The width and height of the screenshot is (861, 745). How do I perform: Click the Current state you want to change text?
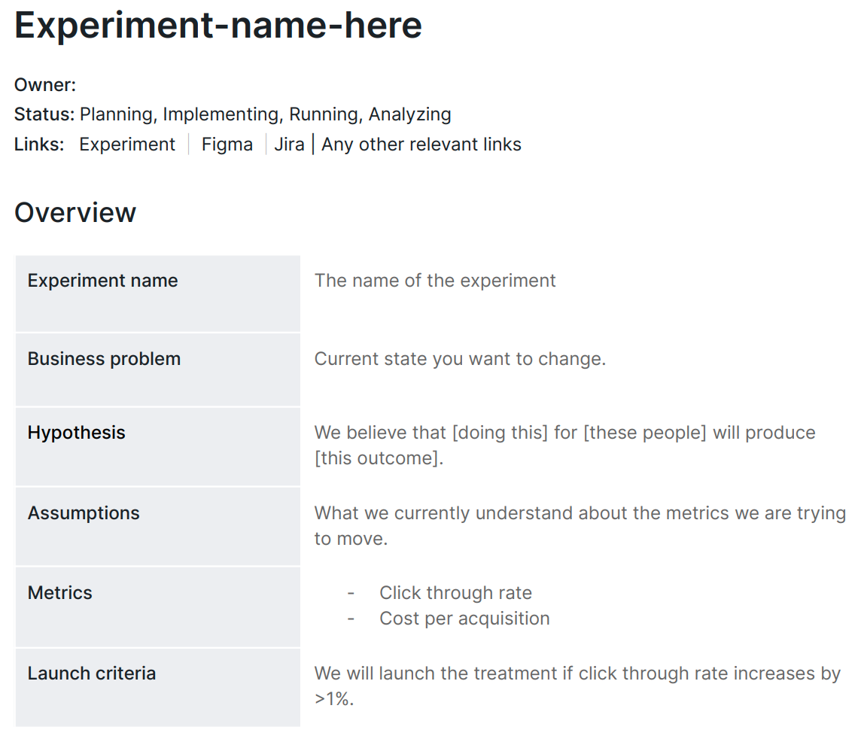460,359
